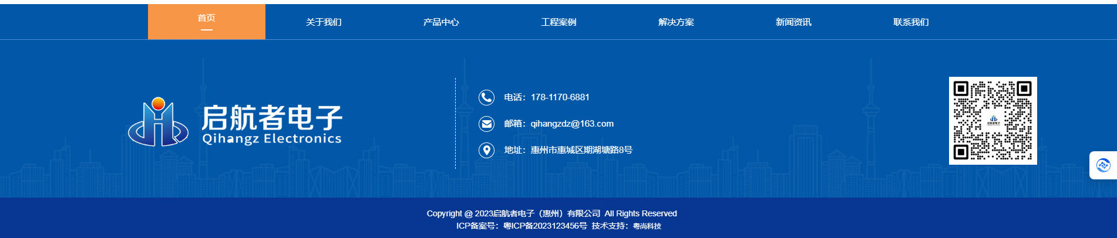Open the 产品中心 menu item
1117x238 pixels.
pos(441,22)
